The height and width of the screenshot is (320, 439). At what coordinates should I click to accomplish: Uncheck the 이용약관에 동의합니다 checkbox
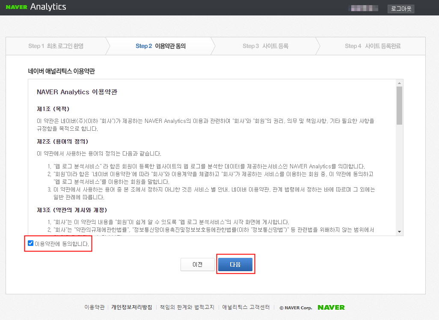(30, 243)
